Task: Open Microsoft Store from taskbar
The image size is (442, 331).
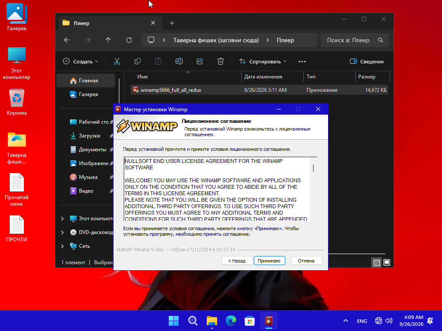Action: 250,321
